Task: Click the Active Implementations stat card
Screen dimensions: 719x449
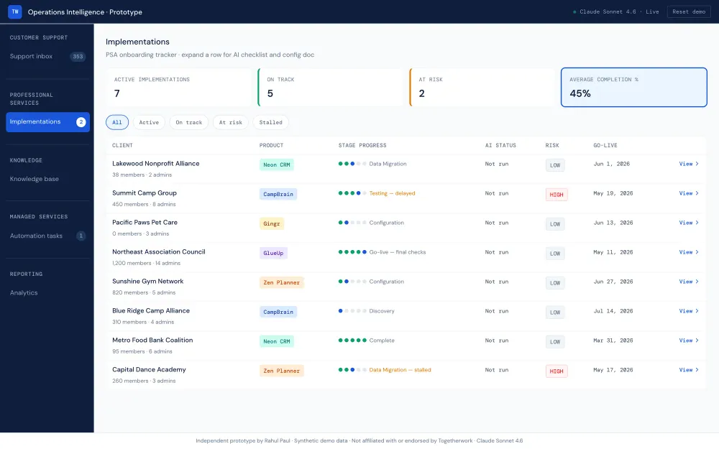Action: (x=179, y=88)
